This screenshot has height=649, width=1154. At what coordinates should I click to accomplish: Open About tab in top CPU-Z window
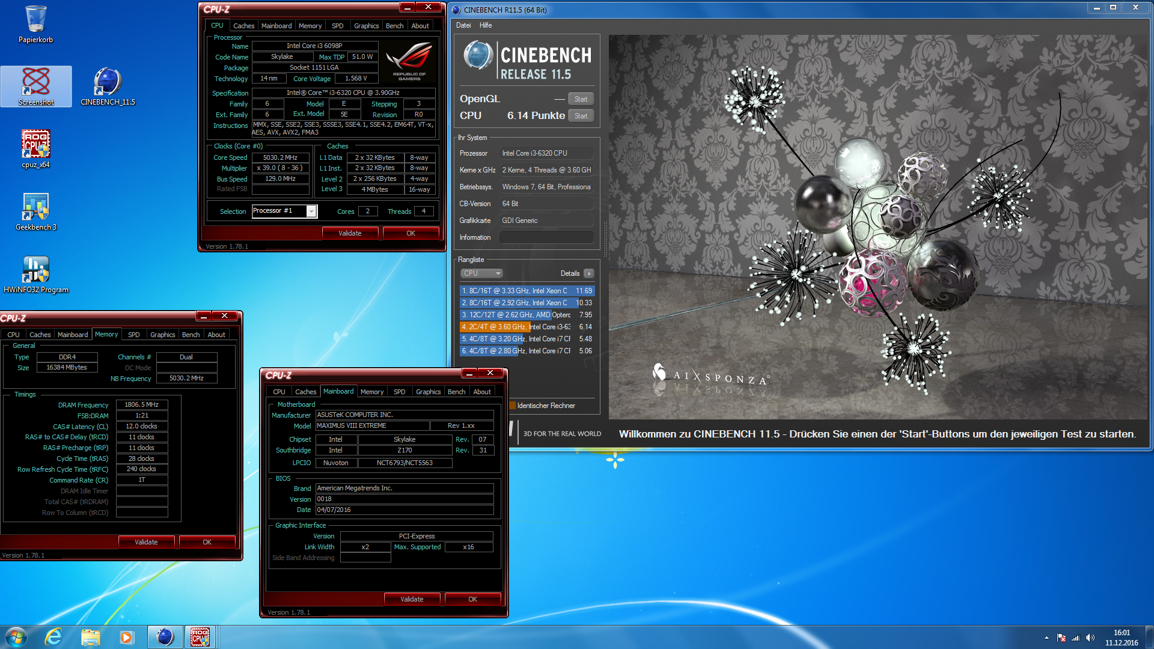[x=420, y=26]
